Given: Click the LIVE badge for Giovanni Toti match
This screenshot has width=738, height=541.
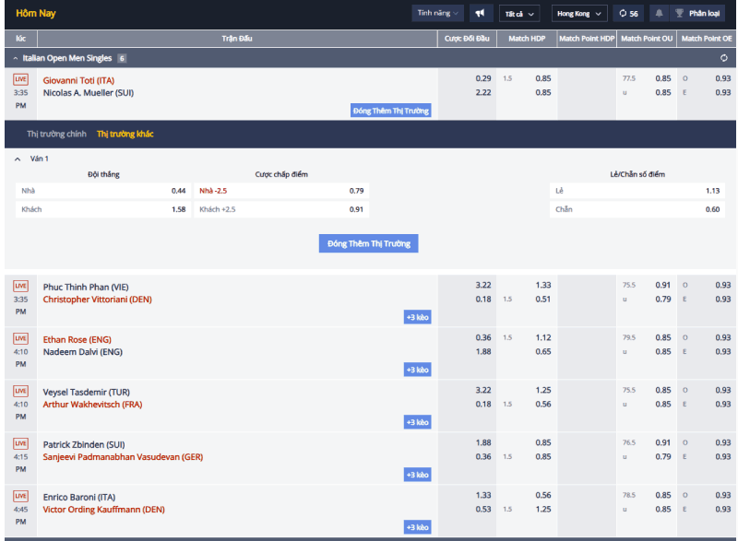Looking at the screenshot, I should (x=20, y=79).
